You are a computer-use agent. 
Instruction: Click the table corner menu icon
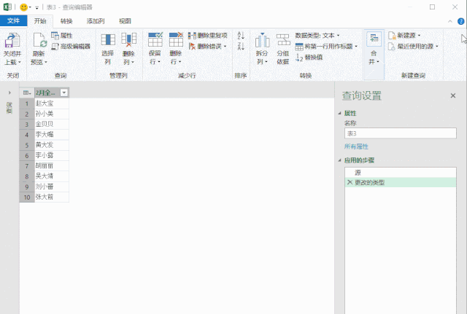pyautogui.click(x=27, y=93)
